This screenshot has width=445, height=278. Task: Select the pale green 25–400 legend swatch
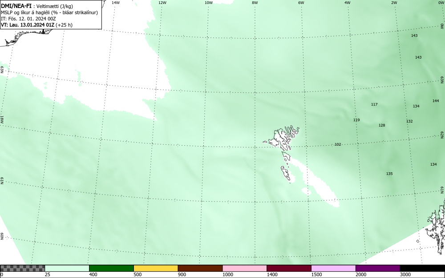tap(67, 268)
